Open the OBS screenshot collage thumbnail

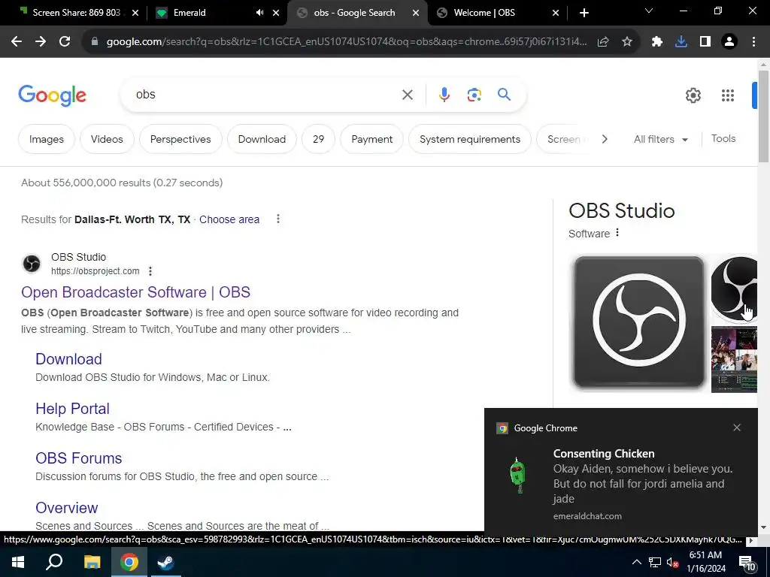pos(734,360)
